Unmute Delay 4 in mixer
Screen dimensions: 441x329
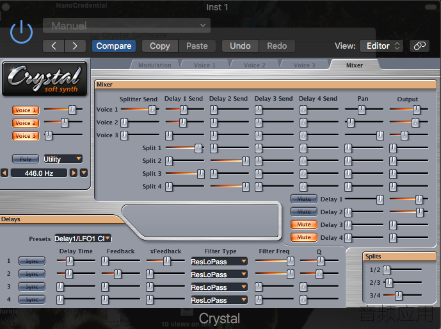pos(304,237)
